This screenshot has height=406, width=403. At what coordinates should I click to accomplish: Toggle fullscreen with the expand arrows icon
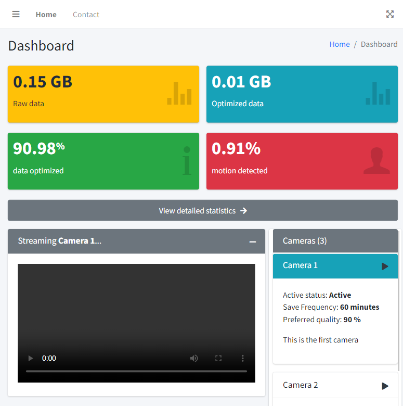pos(390,14)
